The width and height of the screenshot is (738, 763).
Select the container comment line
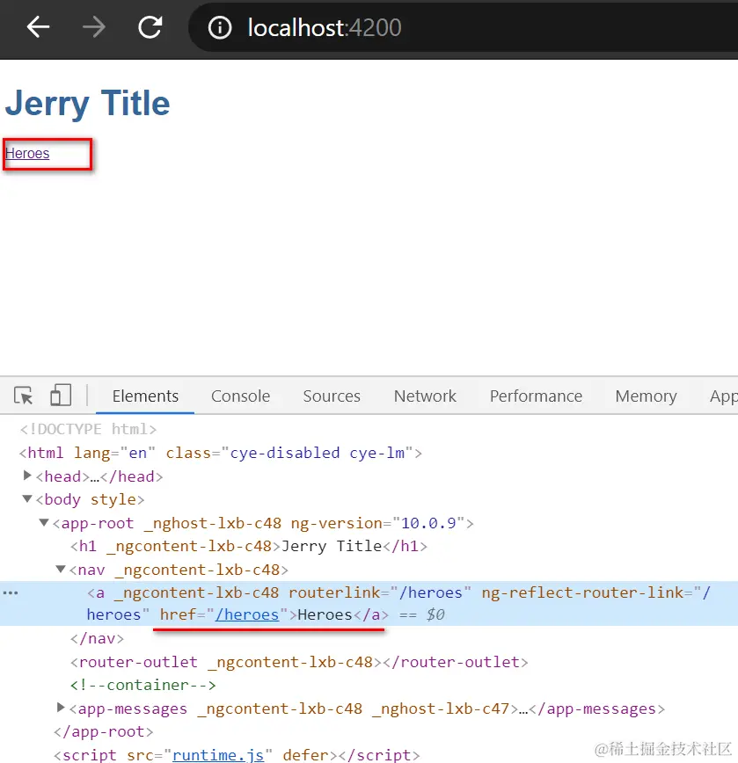point(142,685)
